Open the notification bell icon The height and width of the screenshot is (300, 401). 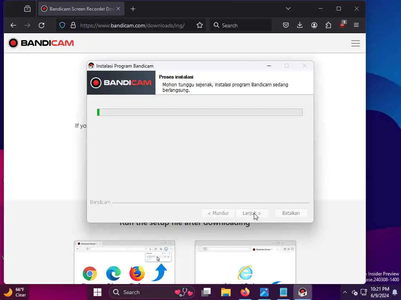pos(395,292)
